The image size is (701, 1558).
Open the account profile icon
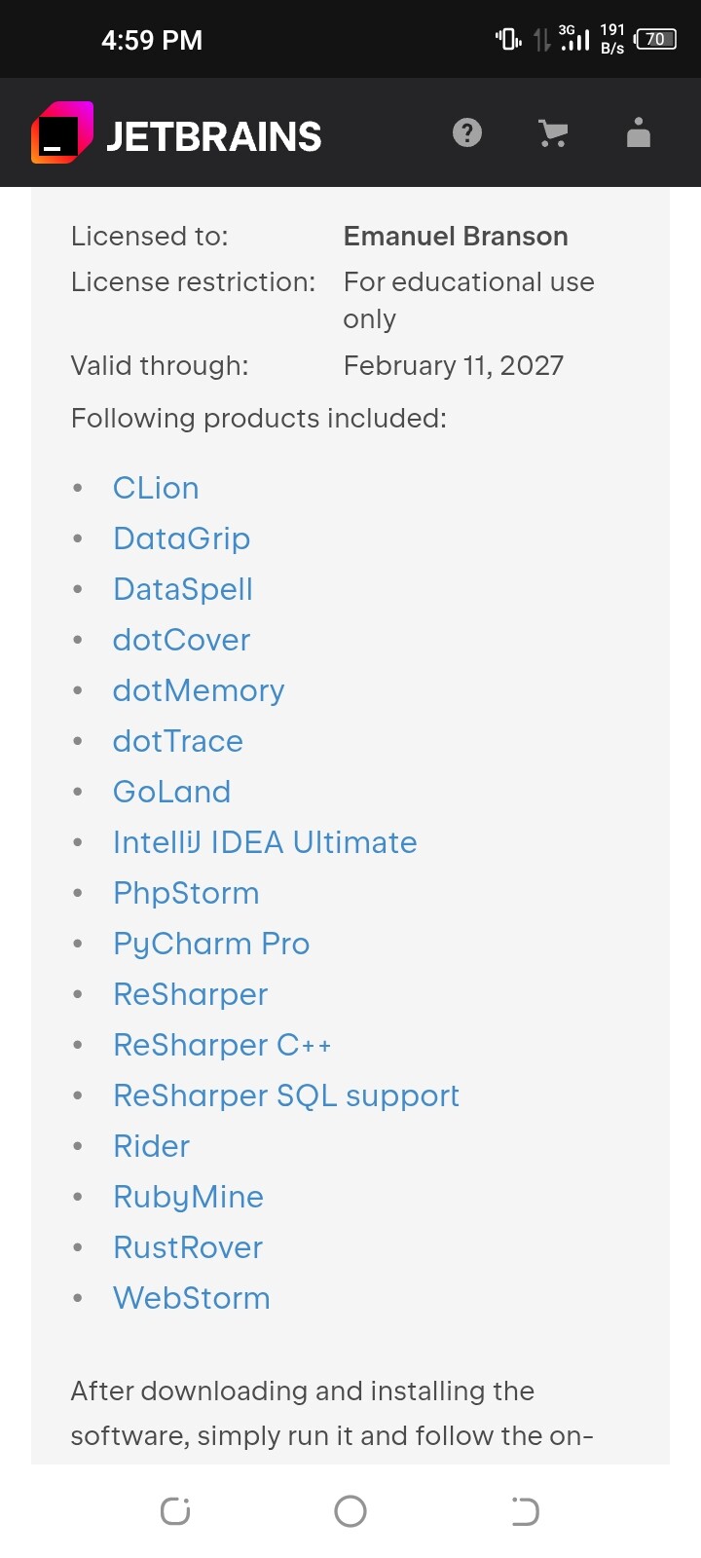[x=639, y=132]
